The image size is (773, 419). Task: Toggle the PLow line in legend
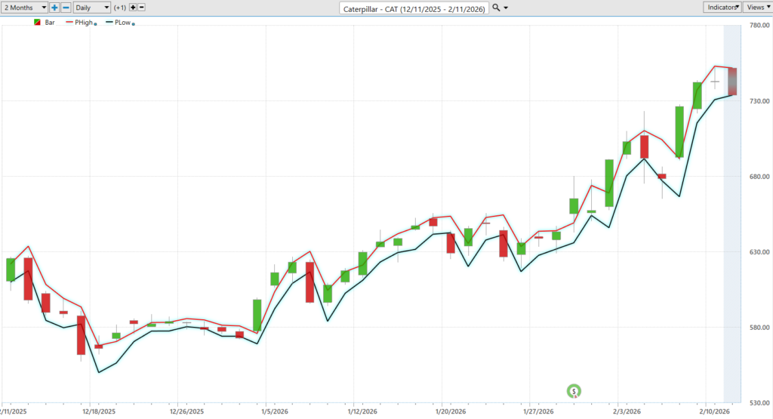pyautogui.click(x=121, y=23)
